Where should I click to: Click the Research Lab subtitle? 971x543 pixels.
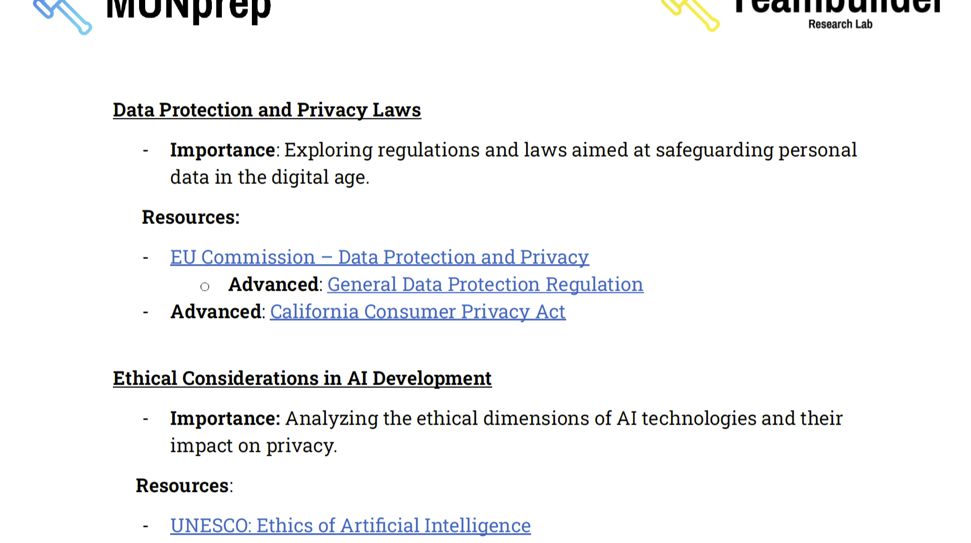pyautogui.click(x=840, y=24)
